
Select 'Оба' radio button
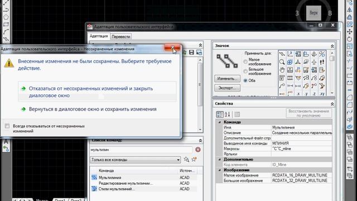[245, 80]
